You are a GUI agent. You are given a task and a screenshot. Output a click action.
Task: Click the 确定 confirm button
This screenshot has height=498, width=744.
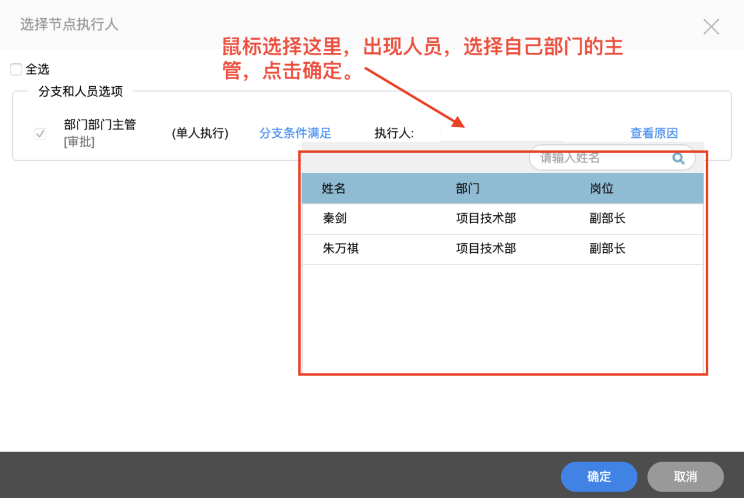click(599, 477)
